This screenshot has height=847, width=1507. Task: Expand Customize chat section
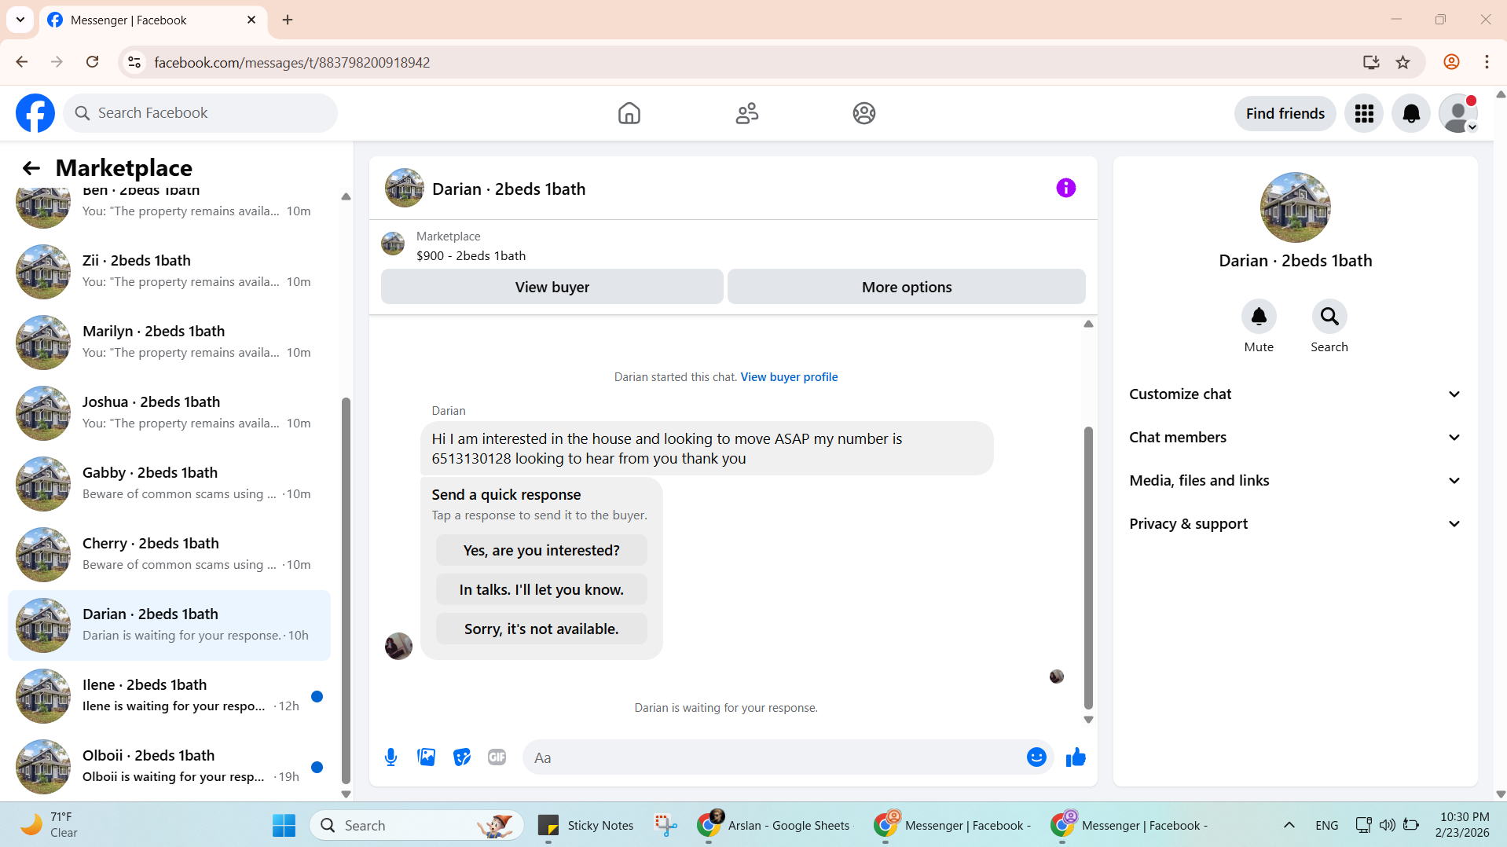point(1295,394)
